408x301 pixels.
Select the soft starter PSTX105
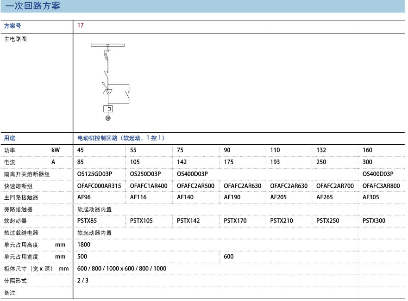click(x=141, y=221)
